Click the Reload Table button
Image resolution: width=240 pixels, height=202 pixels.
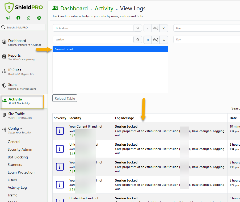65,98
